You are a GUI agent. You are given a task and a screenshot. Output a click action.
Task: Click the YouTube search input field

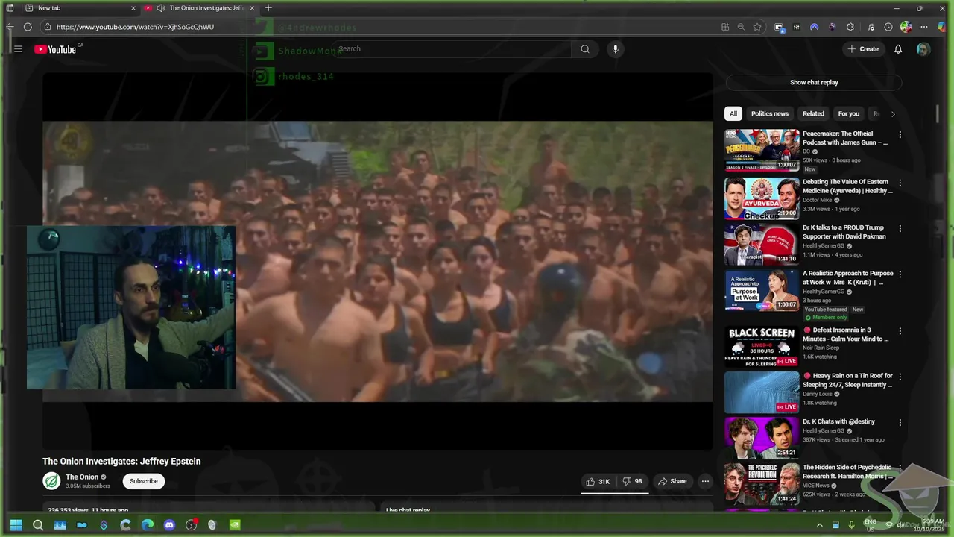(453, 49)
